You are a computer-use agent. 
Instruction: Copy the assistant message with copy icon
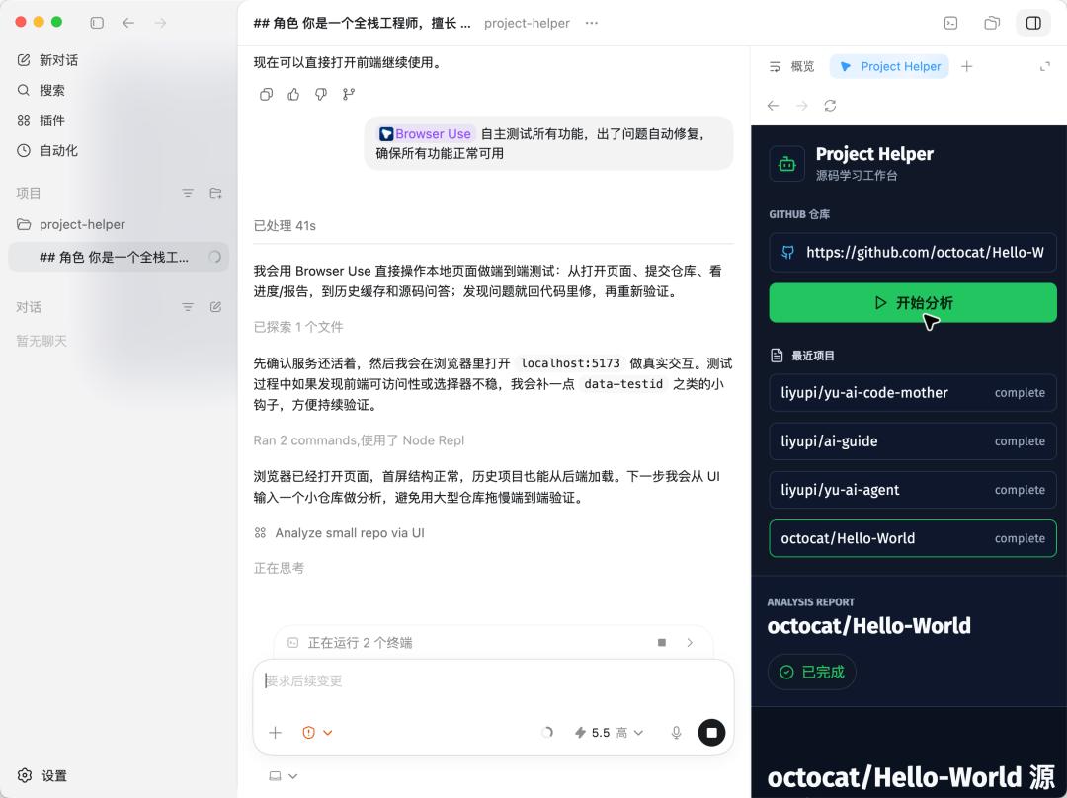(266, 95)
